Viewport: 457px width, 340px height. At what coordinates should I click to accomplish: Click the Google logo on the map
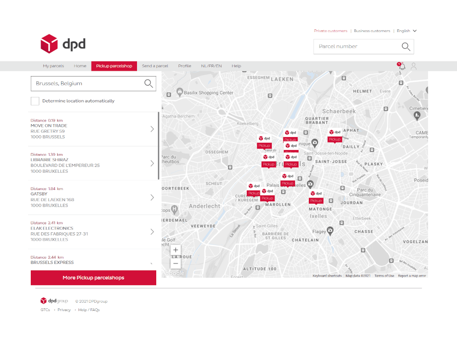pyautogui.click(x=174, y=273)
